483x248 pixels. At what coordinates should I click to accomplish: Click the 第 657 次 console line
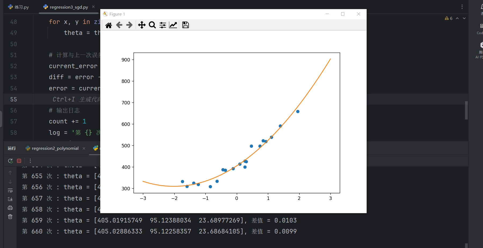61,198
